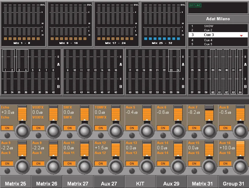Toggle the SNFX send ON button
This screenshot has width=249, height=188.
tap(69, 128)
